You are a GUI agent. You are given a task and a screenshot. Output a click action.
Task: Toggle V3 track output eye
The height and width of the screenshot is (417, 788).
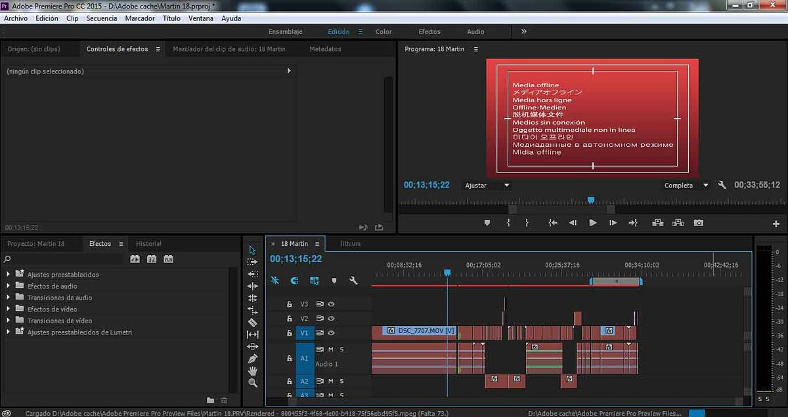point(331,304)
